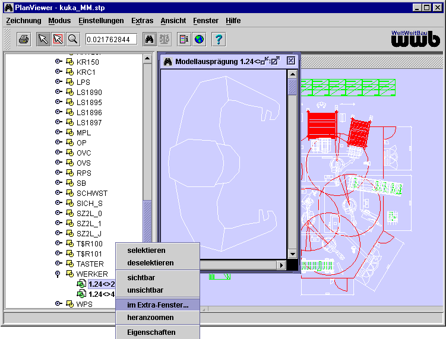Select the magnifier zoom tool
This screenshot has width=446, height=339.
(x=73, y=39)
